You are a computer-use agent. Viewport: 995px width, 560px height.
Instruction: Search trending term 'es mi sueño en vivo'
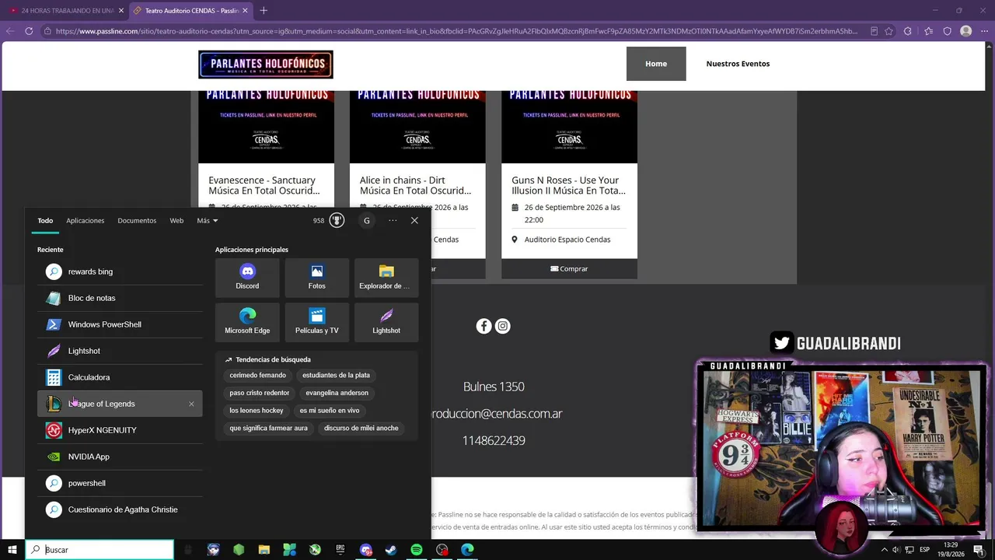[330, 410]
